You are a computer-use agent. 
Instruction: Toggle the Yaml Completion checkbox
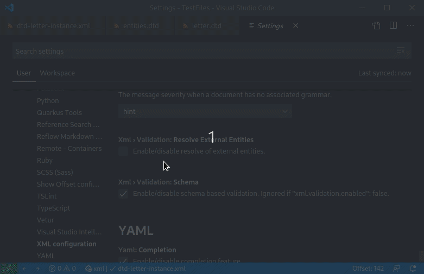(124, 262)
